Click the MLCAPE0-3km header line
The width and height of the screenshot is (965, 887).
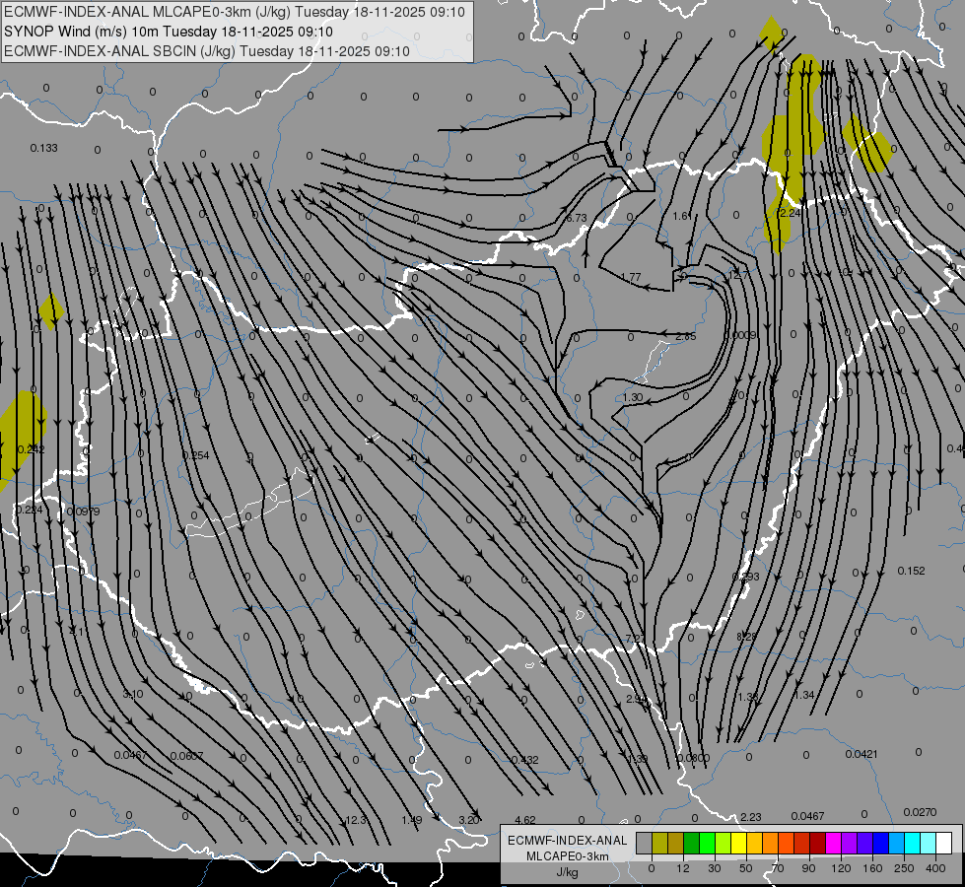click(235, 12)
